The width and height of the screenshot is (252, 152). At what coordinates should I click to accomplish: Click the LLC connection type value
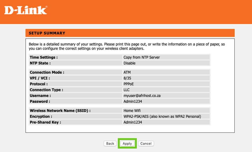click(x=127, y=90)
